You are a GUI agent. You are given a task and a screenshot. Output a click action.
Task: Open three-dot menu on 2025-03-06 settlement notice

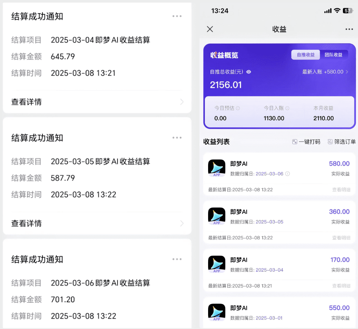[x=177, y=259]
